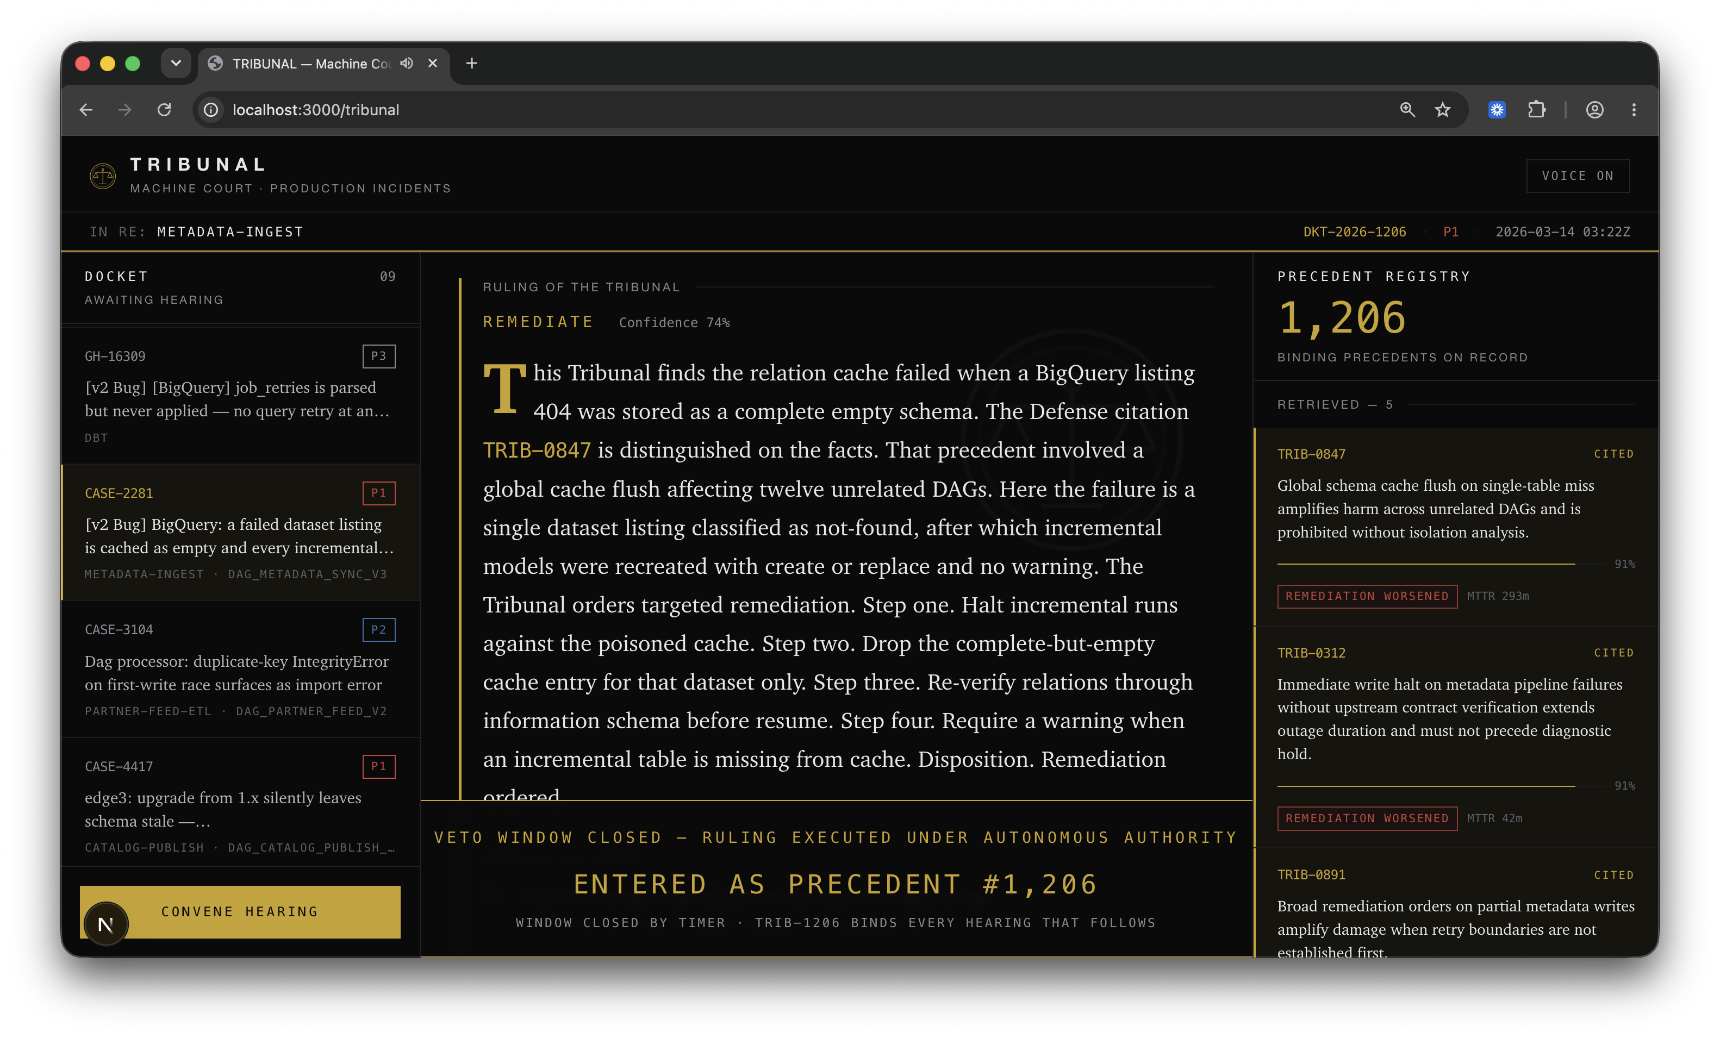Toggle the VOICE ON switch

point(1578,176)
